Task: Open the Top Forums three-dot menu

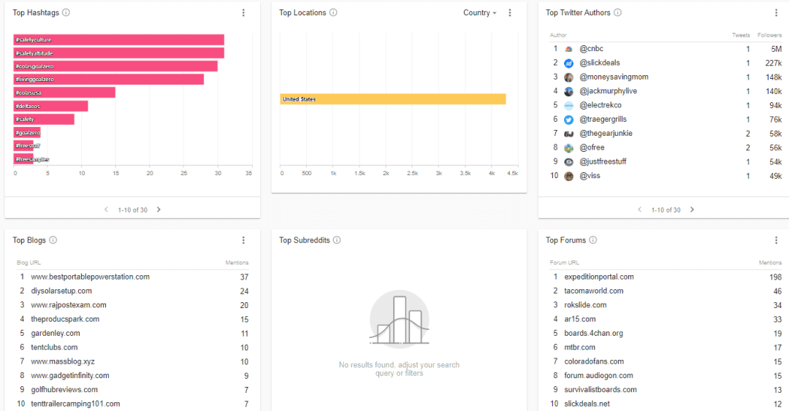Action: [x=777, y=240]
